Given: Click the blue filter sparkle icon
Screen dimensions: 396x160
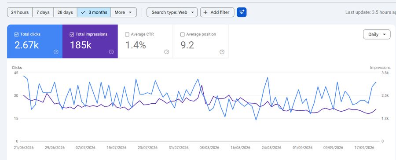Looking at the screenshot, I should [242, 12].
